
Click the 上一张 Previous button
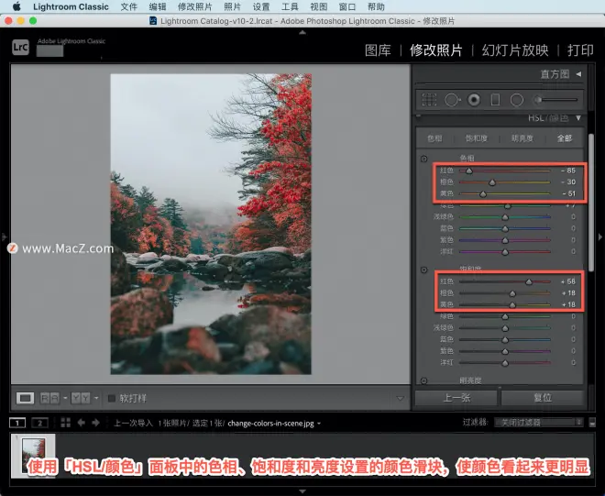456,398
